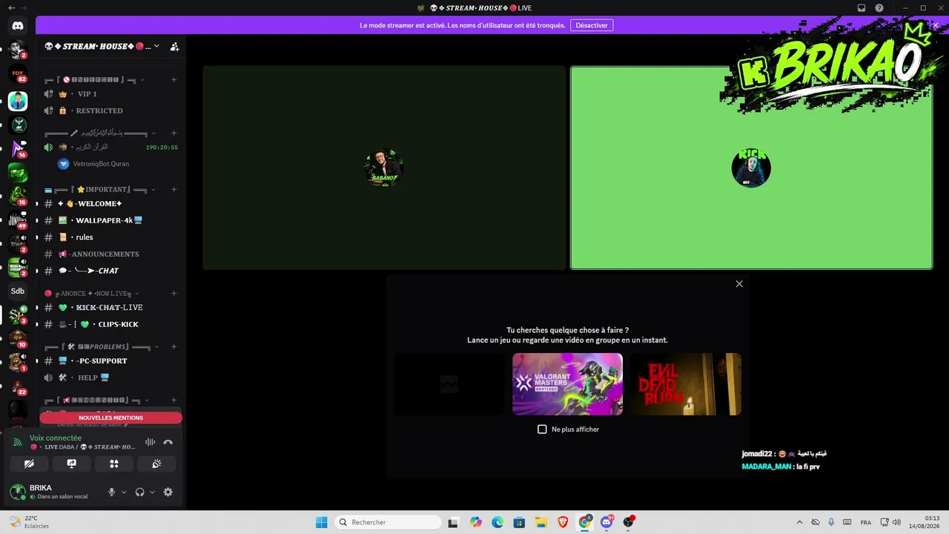The width and height of the screenshot is (949, 534).
Task: Open OBS Studio from the taskbar
Action: [629, 522]
